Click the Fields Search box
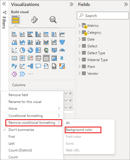Image resolution: width=130 pixels, height=160 pixels. [103, 16]
